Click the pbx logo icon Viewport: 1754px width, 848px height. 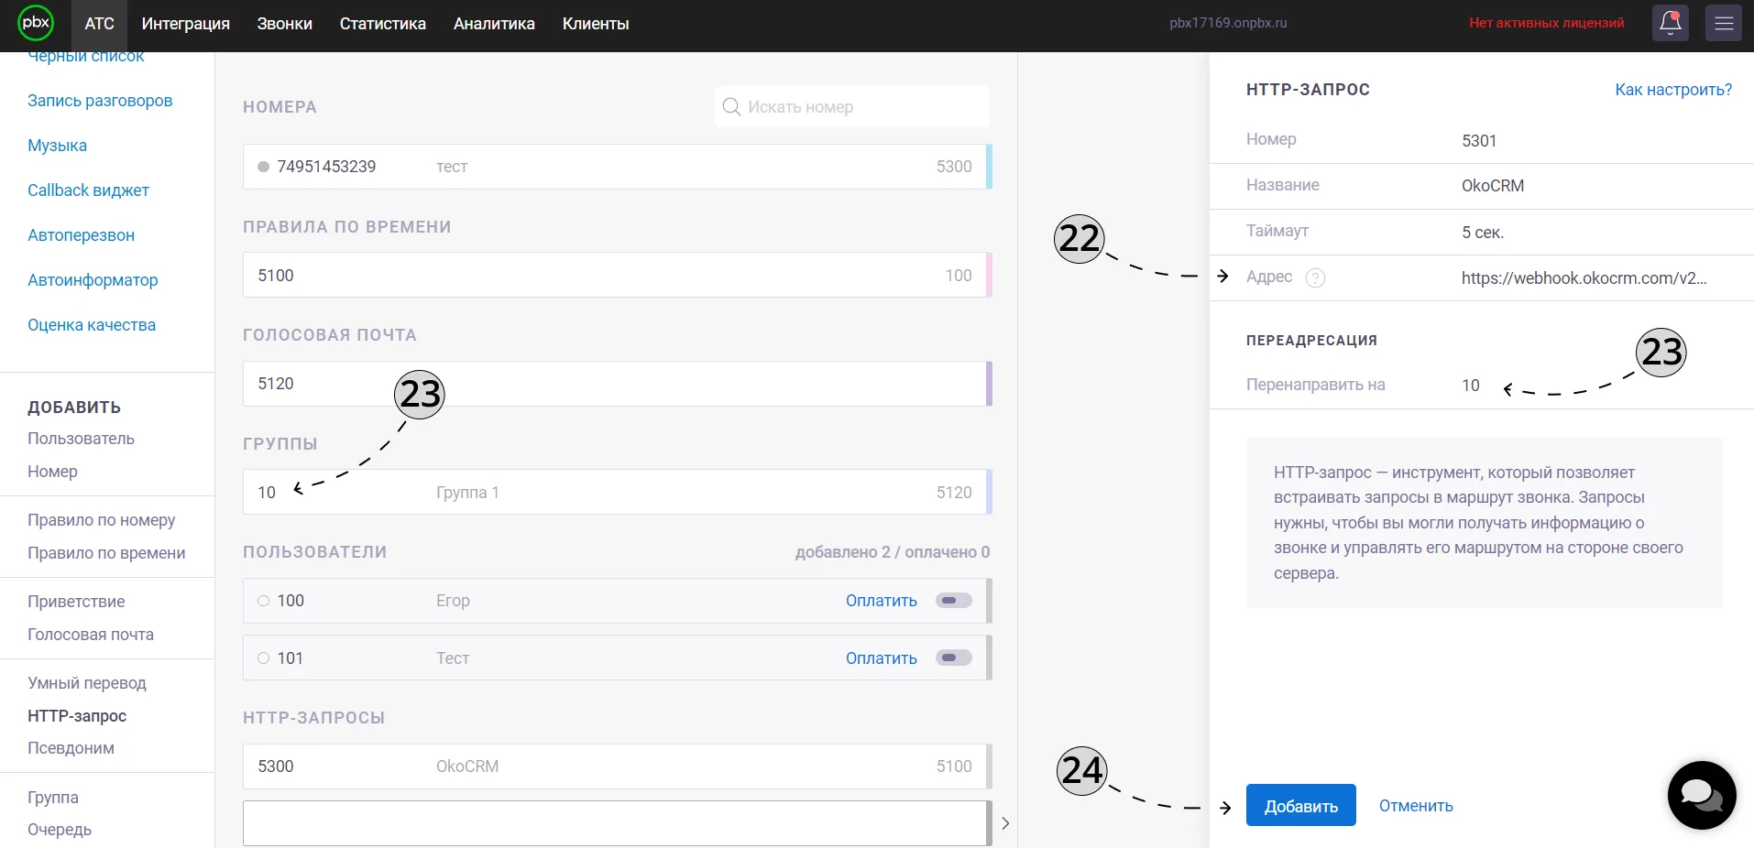coord(36,23)
